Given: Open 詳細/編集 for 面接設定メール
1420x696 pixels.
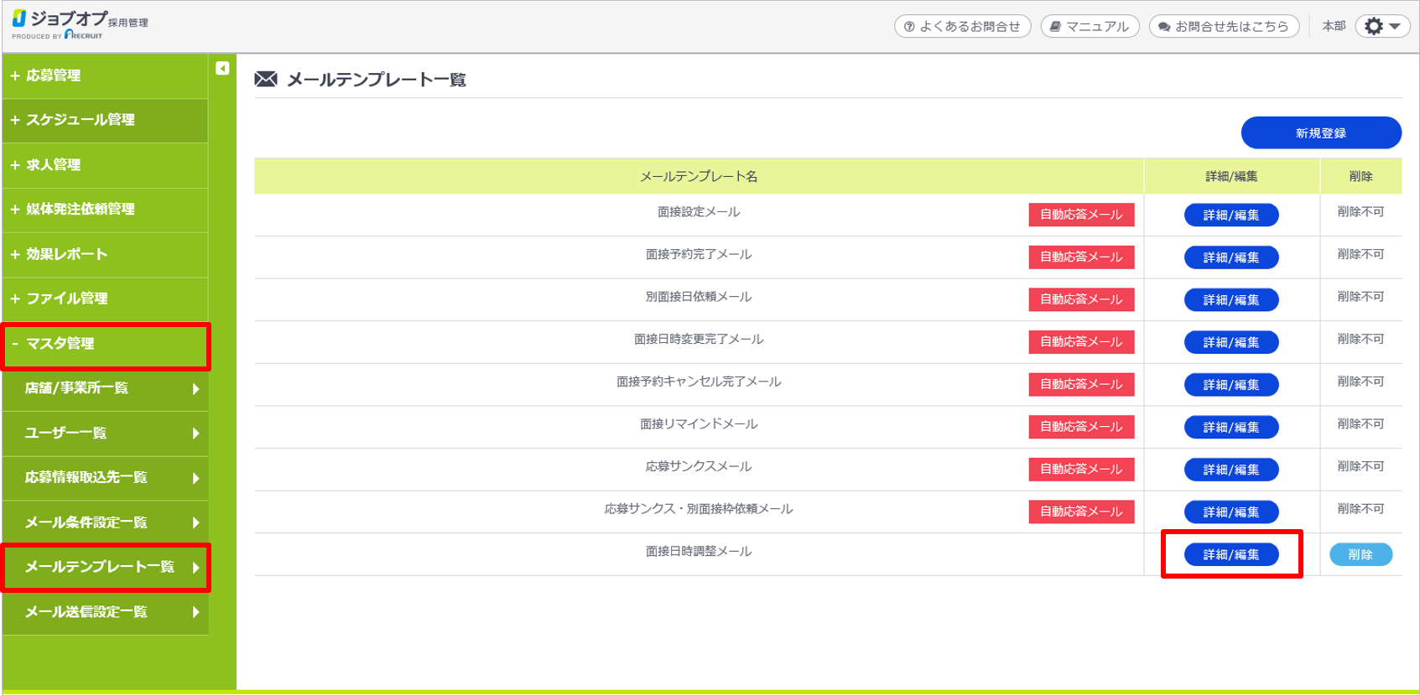Looking at the screenshot, I should (1230, 215).
